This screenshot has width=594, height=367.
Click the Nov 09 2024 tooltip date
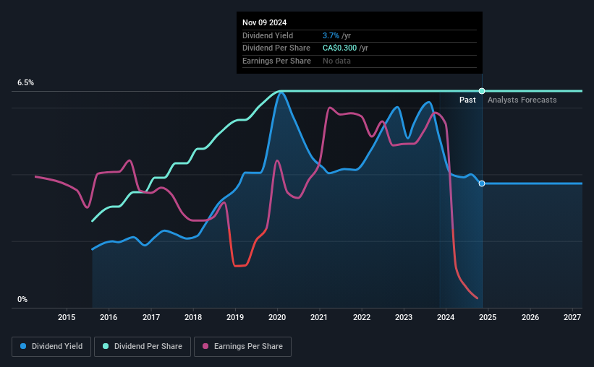pos(264,22)
